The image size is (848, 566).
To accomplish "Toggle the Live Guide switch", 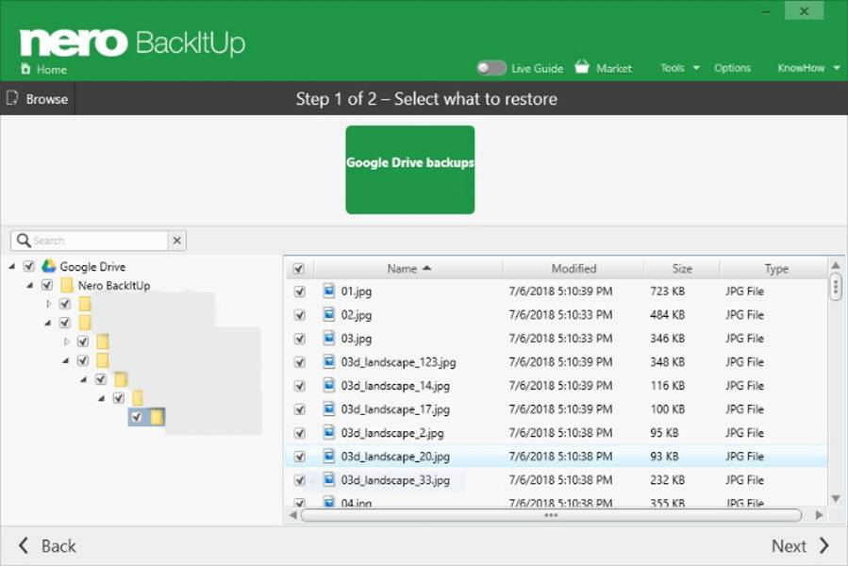I will pyautogui.click(x=491, y=68).
